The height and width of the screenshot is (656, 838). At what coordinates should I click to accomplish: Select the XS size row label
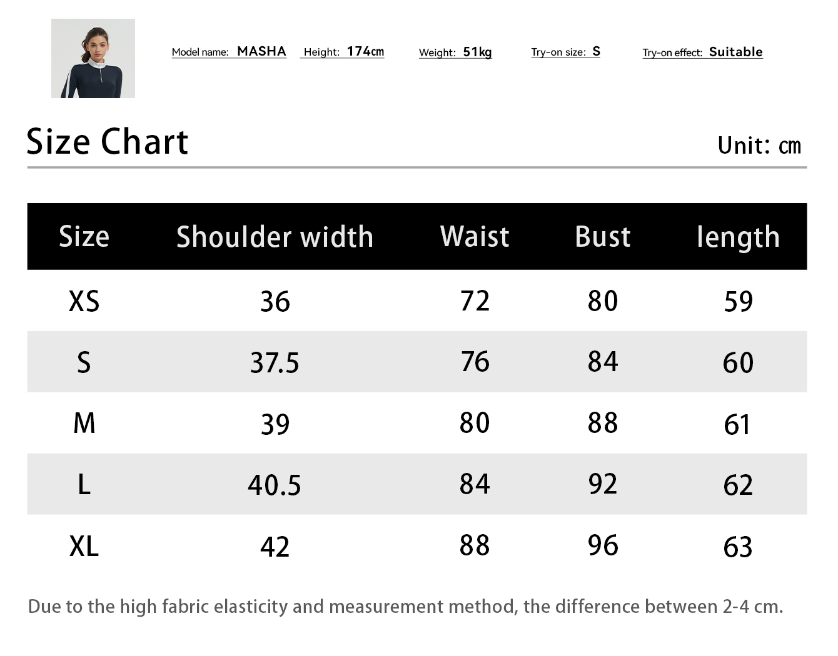(84, 301)
